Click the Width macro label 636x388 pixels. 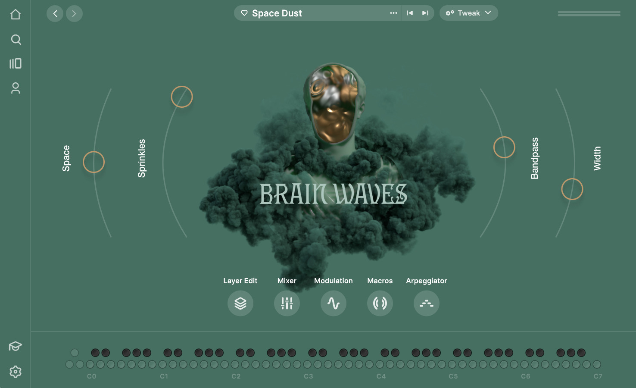click(597, 158)
